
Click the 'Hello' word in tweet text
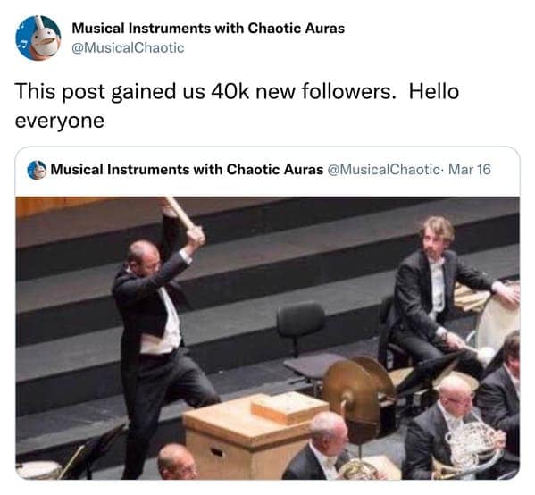pyautogui.click(x=434, y=91)
